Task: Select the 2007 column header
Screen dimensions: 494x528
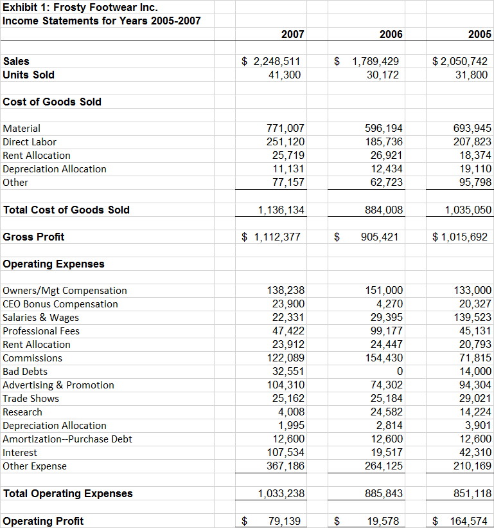Action: [292, 34]
